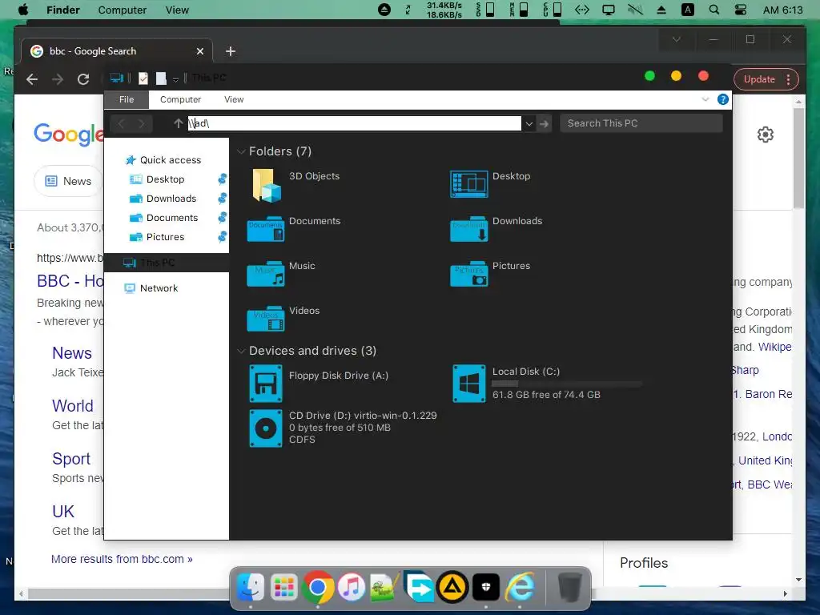Open Customize Quick Access Toolbar dropdown
Image resolution: width=820 pixels, height=615 pixels.
pos(175,79)
